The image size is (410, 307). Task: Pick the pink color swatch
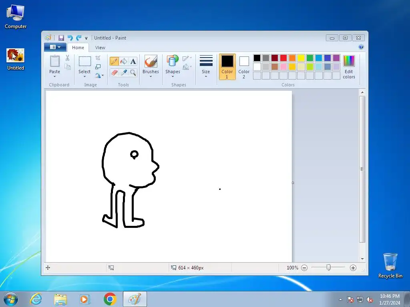(283, 67)
